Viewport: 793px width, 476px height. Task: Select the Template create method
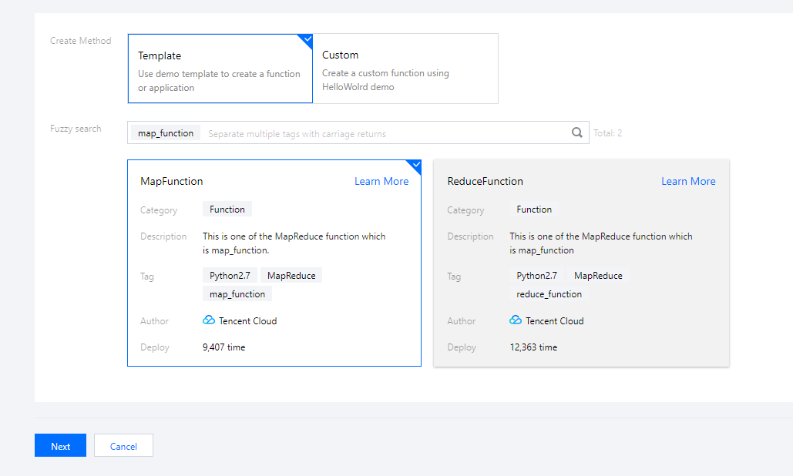tap(220, 69)
